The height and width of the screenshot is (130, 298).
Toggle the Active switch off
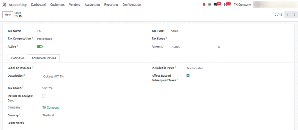(x=40, y=46)
